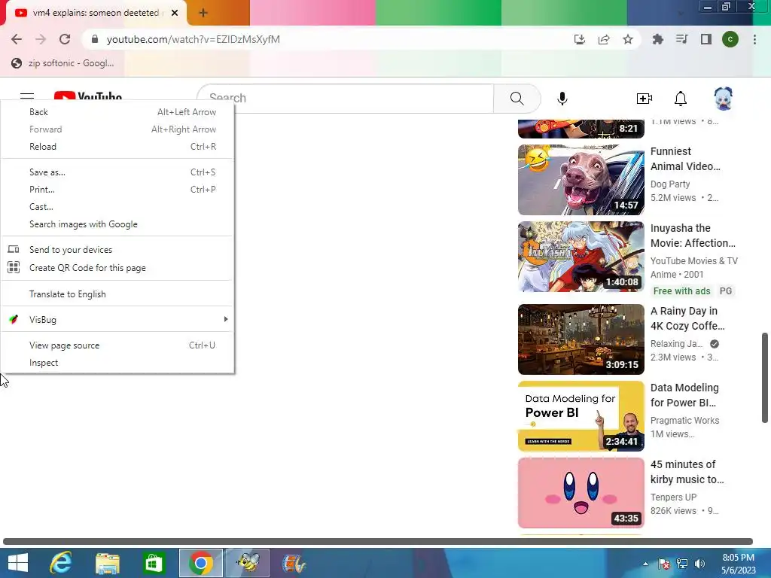Viewport: 771px width, 578px height.
Task: Open the Funniest Animal Video thumbnail
Action: [581, 180]
